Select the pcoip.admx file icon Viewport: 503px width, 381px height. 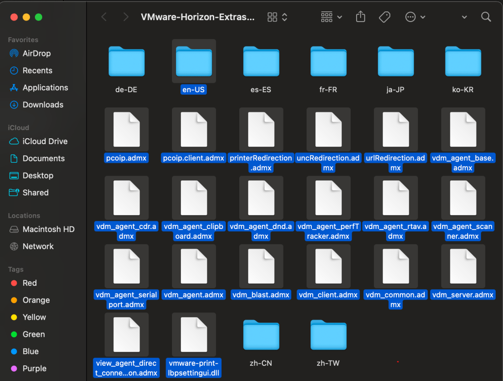tap(126, 129)
